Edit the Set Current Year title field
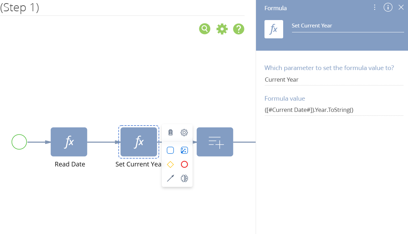The height and width of the screenshot is (234, 408). coord(347,26)
